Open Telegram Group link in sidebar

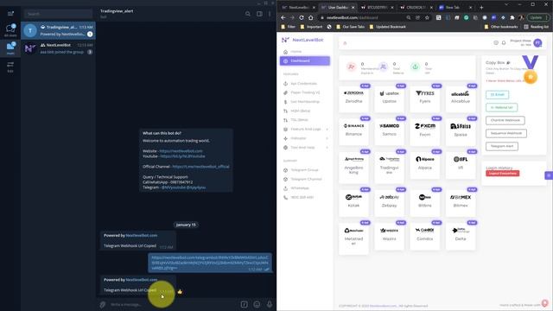pos(304,170)
